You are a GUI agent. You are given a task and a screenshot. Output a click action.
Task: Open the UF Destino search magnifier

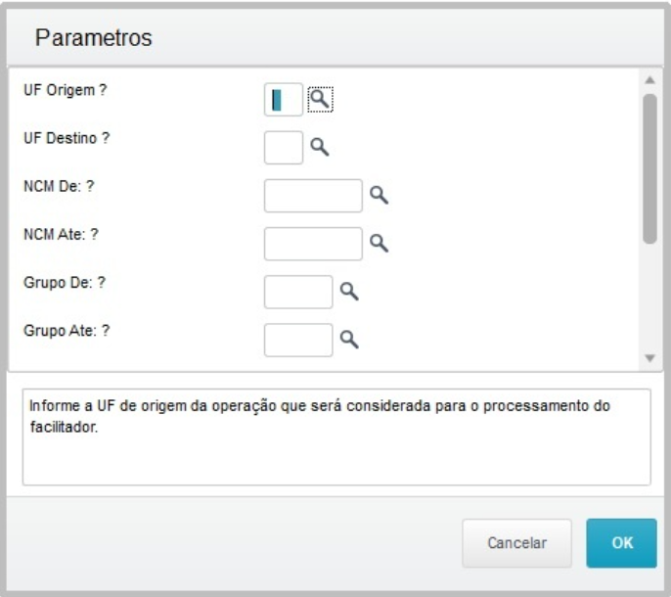coord(320,147)
